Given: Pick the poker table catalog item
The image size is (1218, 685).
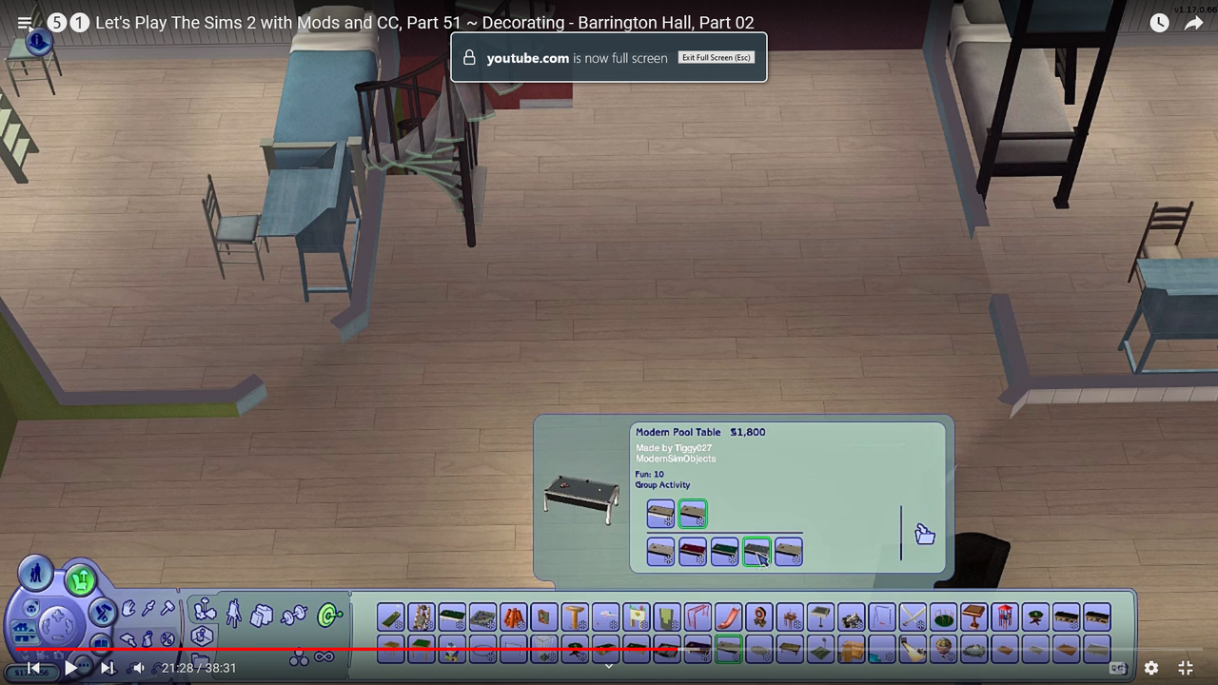Looking at the screenshot, I should click(1035, 617).
